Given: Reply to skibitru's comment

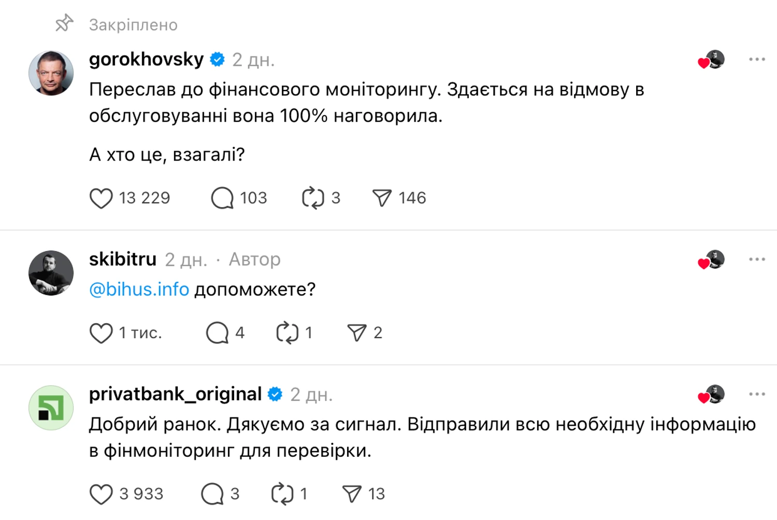Looking at the screenshot, I should 217,333.
